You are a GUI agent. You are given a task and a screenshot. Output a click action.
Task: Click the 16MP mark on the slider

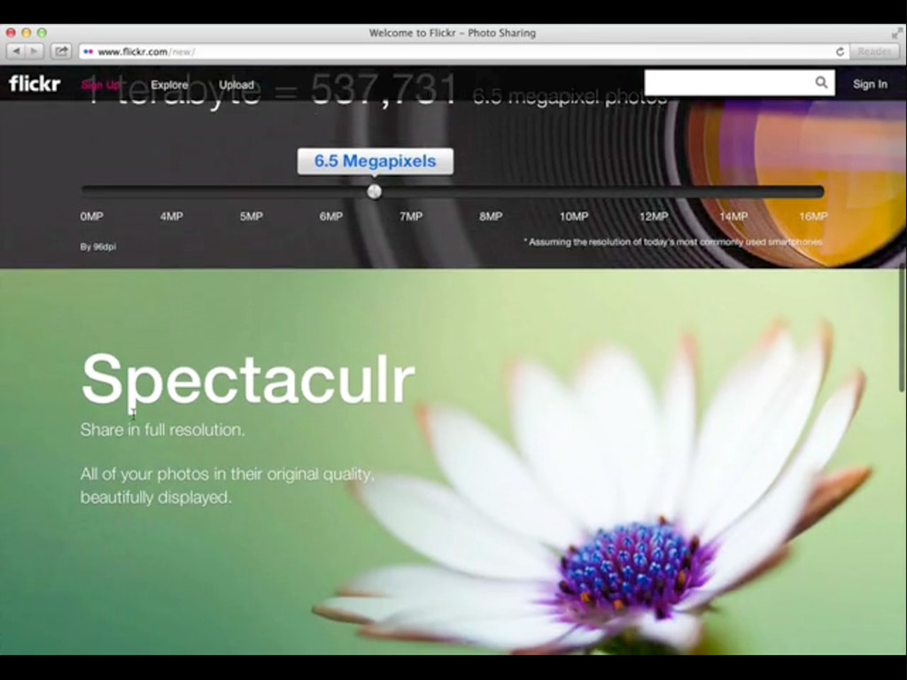click(812, 216)
